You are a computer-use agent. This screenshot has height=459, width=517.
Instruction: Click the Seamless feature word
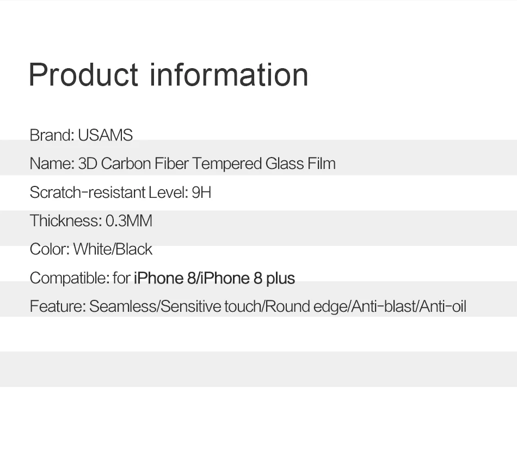pos(123,306)
